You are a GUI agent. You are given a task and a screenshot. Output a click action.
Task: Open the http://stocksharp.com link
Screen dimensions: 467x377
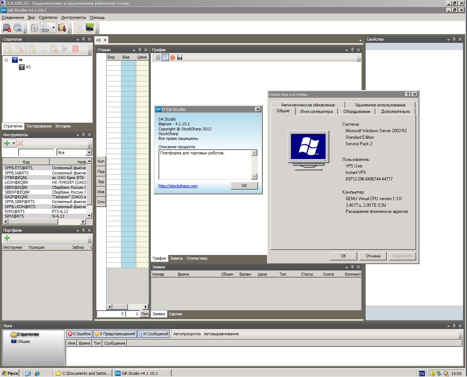[x=178, y=186]
